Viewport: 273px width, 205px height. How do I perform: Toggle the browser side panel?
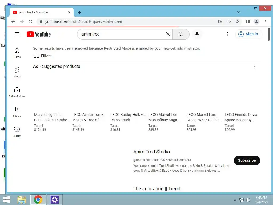point(248,22)
